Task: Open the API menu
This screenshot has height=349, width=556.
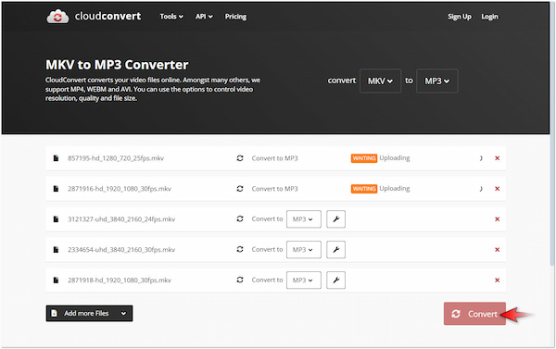Action: [x=204, y=17]
